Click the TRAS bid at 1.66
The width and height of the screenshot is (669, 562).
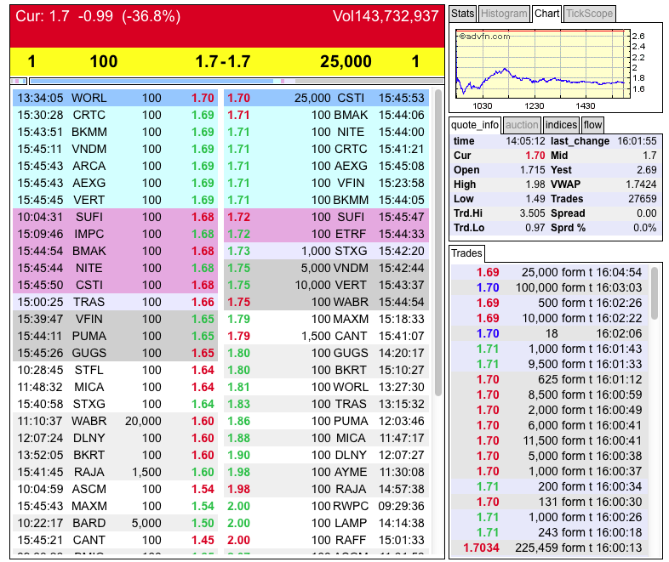[115, 302]
